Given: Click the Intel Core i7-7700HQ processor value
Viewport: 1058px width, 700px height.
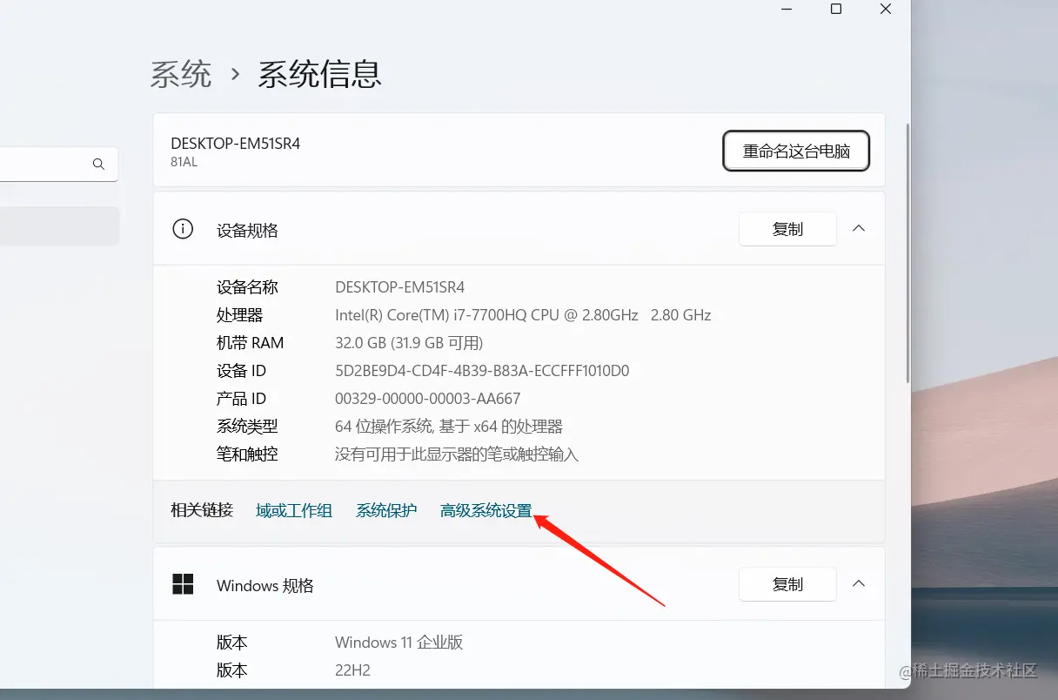Looking at the screenshot, I should 523,315.
